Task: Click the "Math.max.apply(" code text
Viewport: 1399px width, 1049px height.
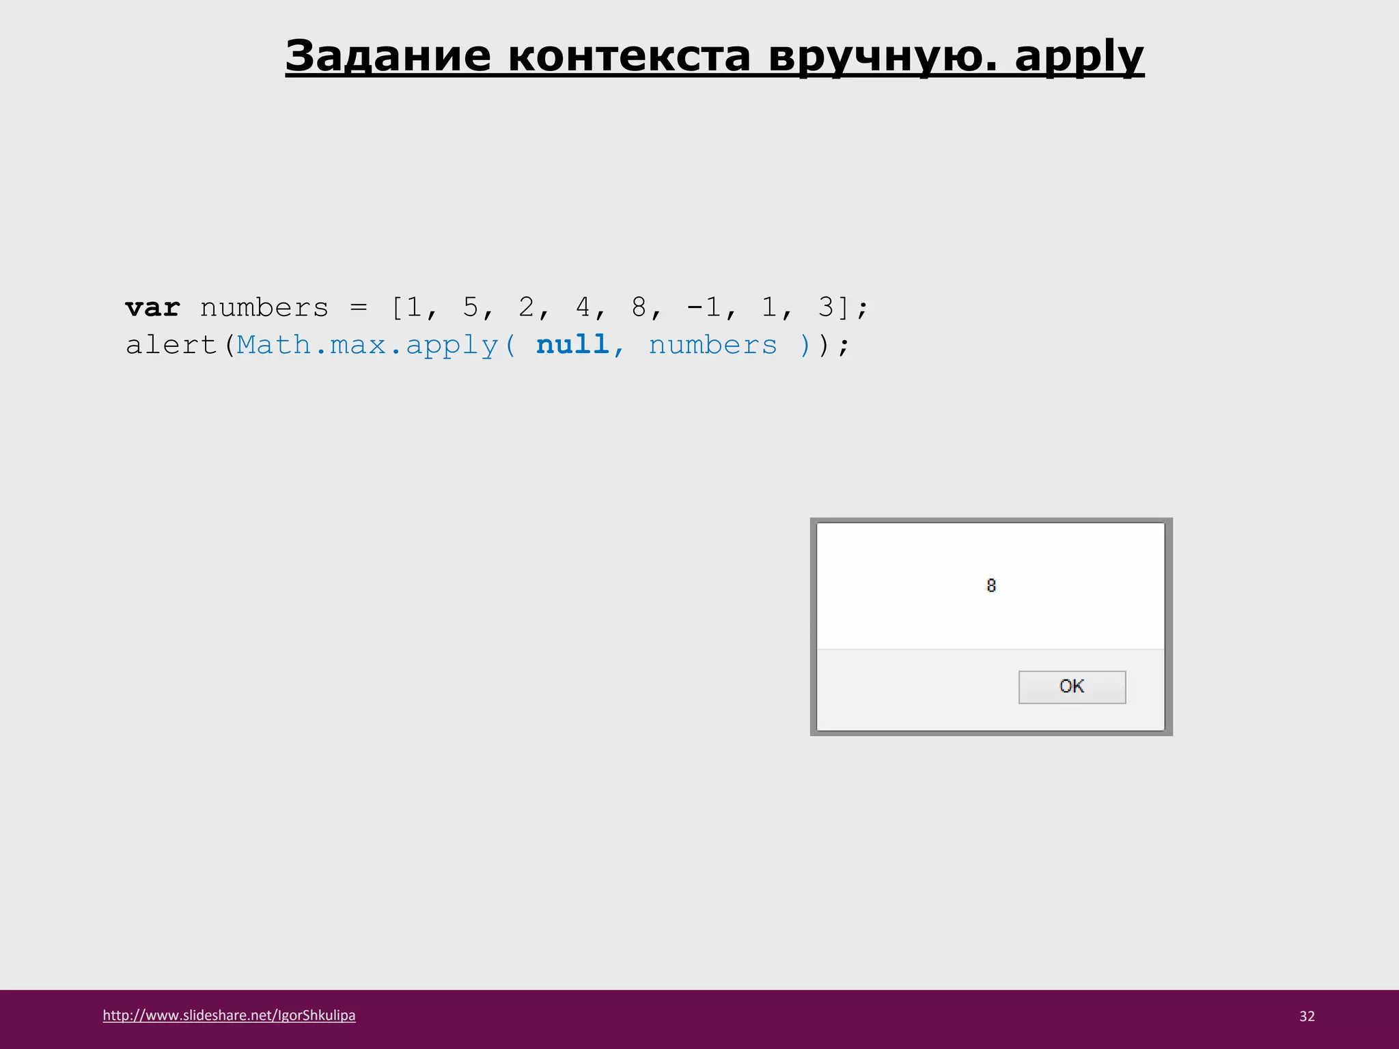Action: (x=377, y=345)
